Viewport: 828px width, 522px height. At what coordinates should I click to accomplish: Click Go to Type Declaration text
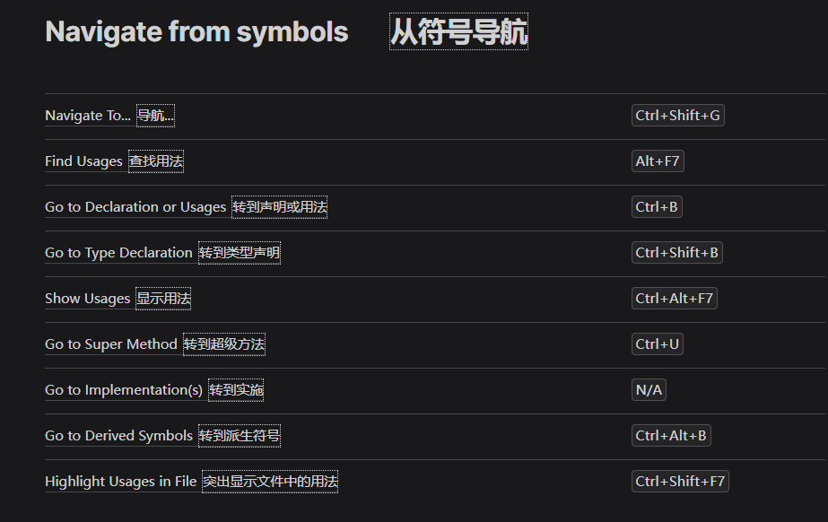(118, 253)
